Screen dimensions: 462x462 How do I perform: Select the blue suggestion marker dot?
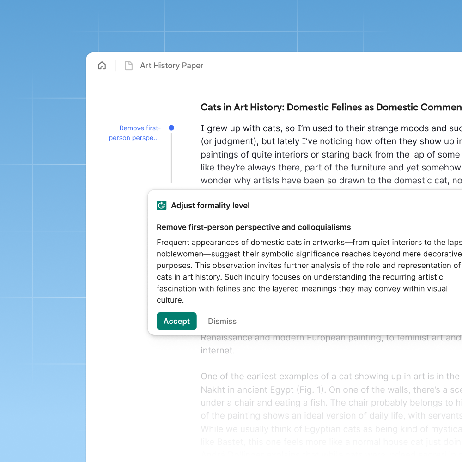(171, 128)
